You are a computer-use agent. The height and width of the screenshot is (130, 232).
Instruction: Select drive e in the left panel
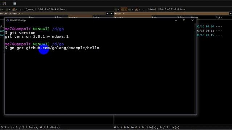[8, 9]
